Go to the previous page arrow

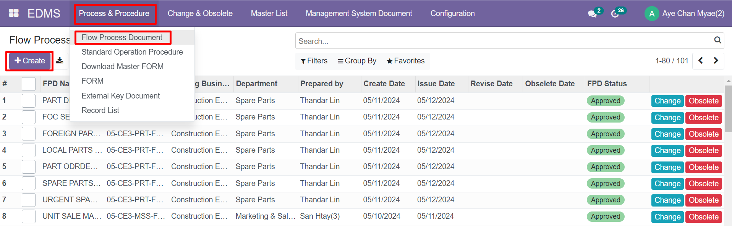(x=700, y=61)
